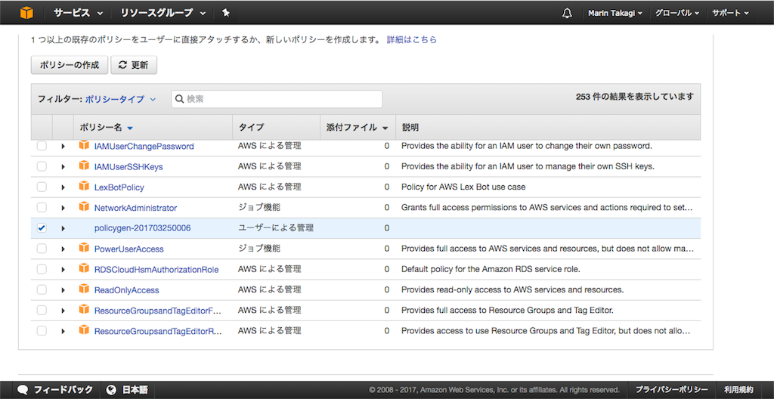Click the policy icon next to IAMUserSSHKeys
The image size is (774, 399).
click(x=84, y=166)
